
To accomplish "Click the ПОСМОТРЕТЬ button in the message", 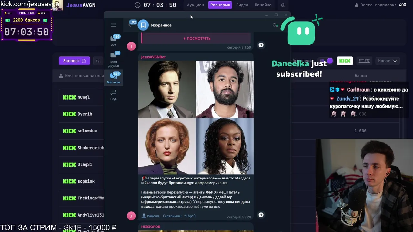I will click(x=197, y=39).
